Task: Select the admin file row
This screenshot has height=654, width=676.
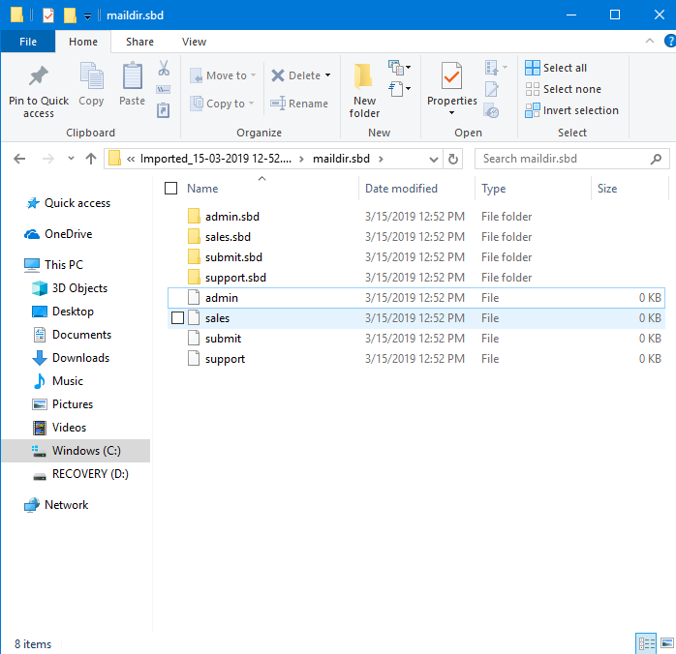Action: 416,298
